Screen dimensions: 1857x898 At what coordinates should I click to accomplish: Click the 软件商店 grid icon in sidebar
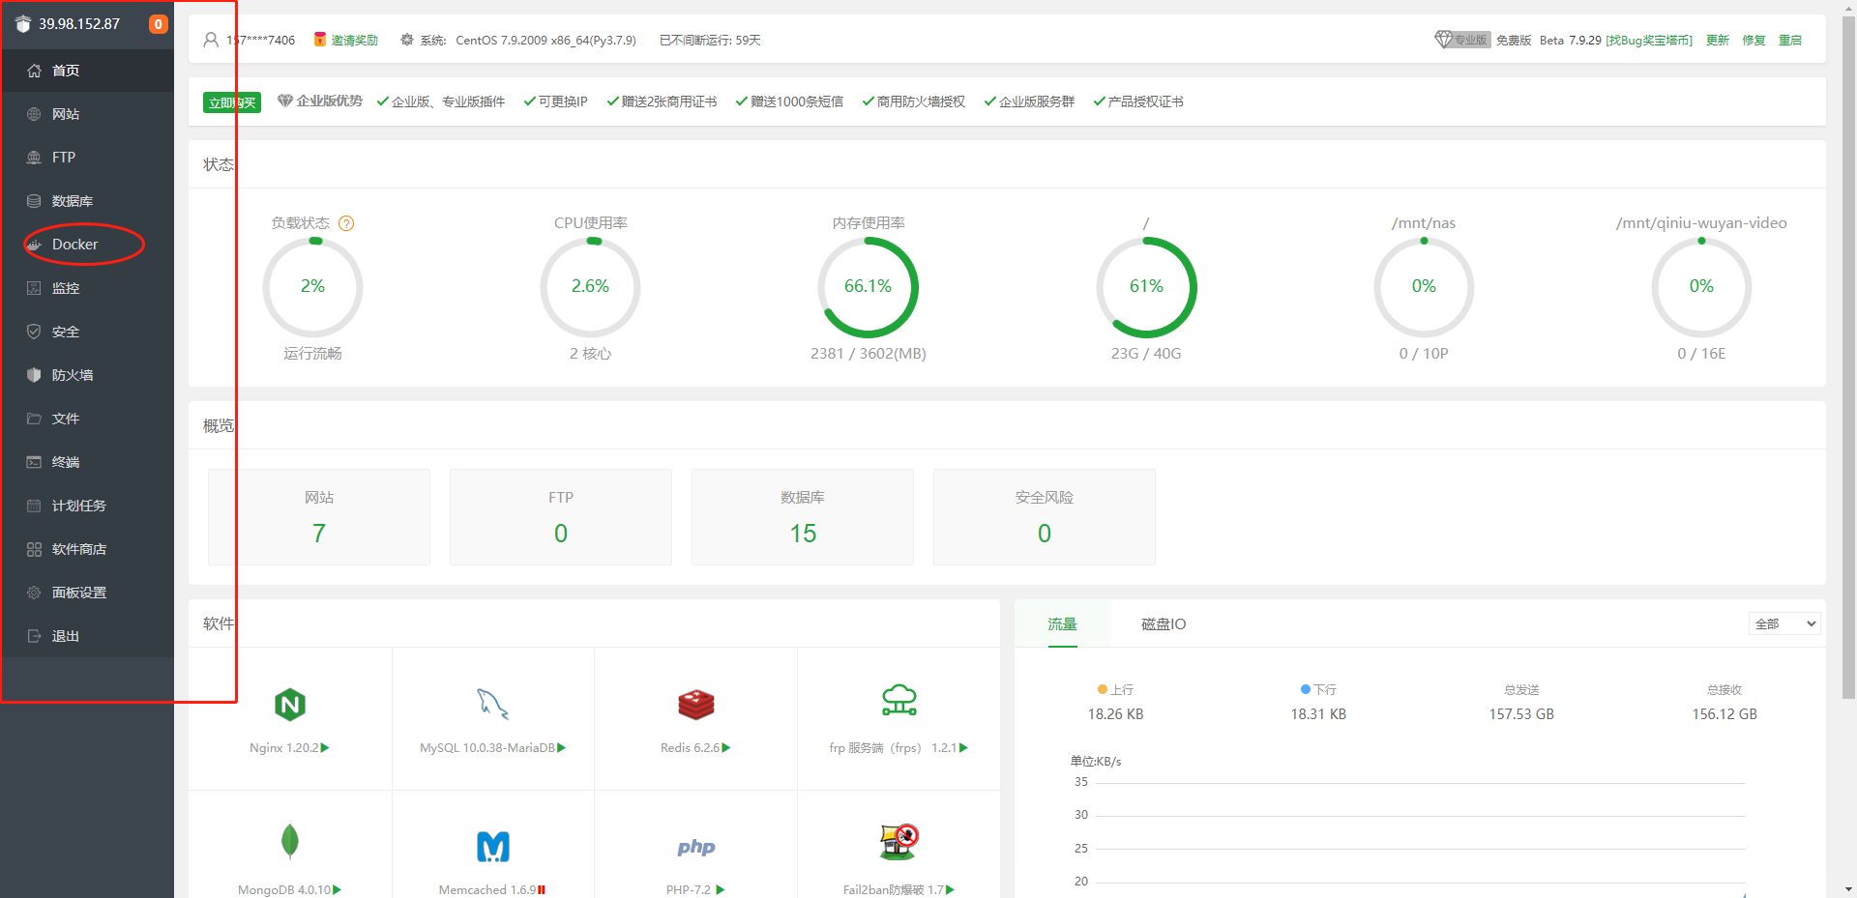[x=34, y=549]
